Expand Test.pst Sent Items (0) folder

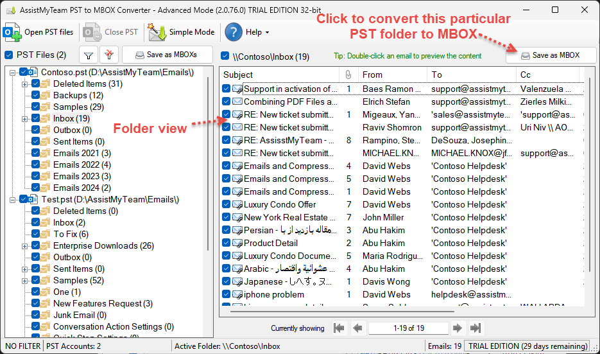[x=25, y=269]
